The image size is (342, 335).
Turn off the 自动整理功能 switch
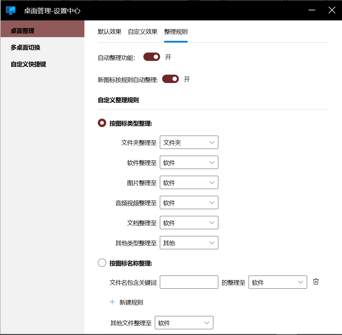point(152,57)
